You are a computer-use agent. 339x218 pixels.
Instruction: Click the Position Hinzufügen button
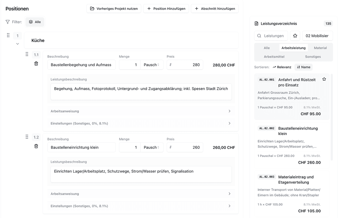pyautogui.click(x=166, y=8)
